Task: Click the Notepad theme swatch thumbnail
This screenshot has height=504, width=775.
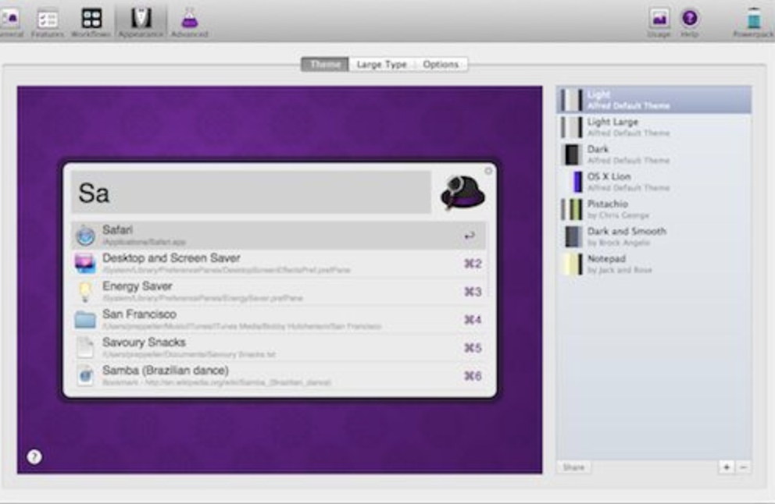Action: tap(573, 264)
